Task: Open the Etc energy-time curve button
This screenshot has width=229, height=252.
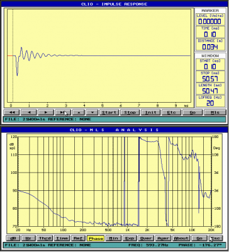Action: [172, 112]
